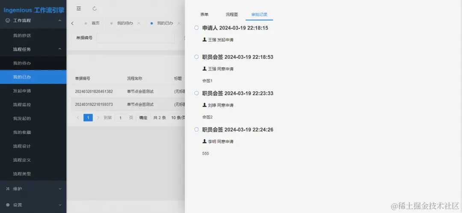This screenshot has height=213, width=462.
Task: Click the 确定 pagination button
Action: pyautogui.click(x=143, y=118)
